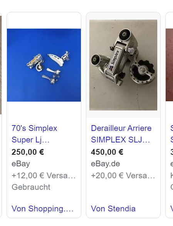This screenshot has height=226, width=173.
Task: Click the Simplex logo sticker on the derailleur
Action: tap(114, 60)
